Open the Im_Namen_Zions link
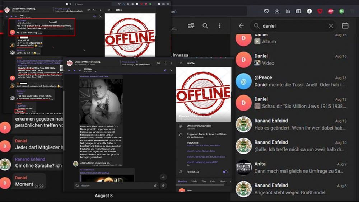The width and height of the screenshot is (359, 202). pyautogui.click(x=201, y=151)
